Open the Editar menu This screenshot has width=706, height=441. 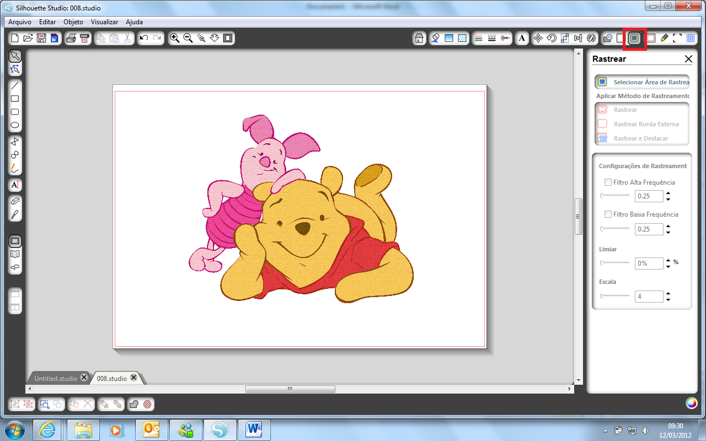[47, 22]
